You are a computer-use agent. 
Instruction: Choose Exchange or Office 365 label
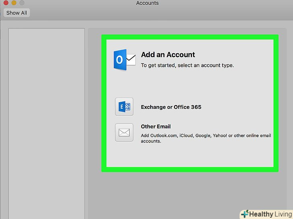point(171,107)
